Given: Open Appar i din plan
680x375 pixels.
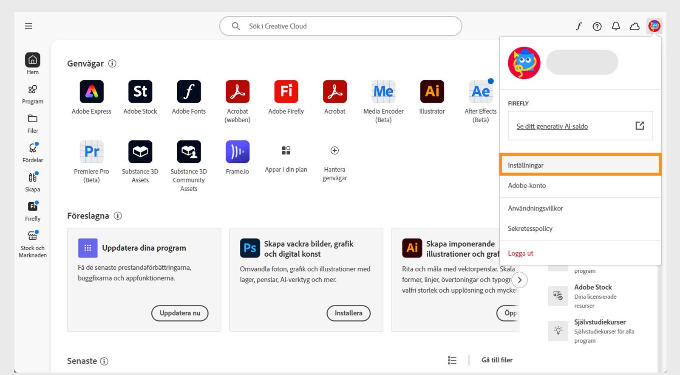Looking at the screenshot, I should (286, 159).
